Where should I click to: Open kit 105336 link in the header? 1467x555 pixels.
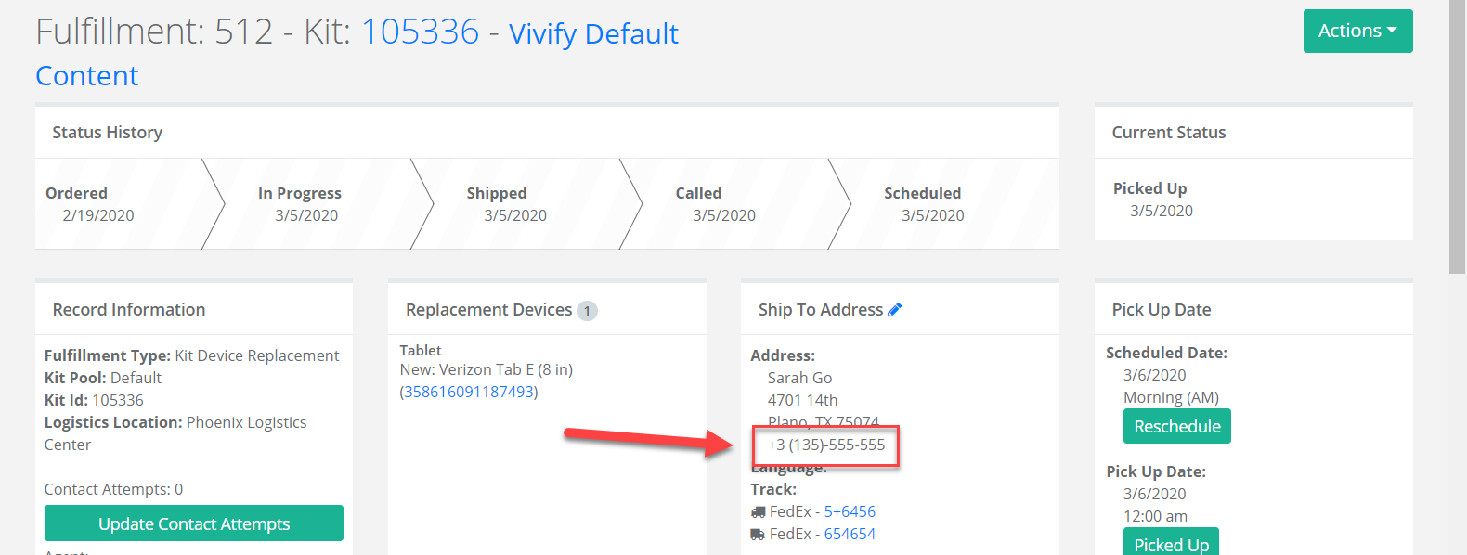pos(420,32)
